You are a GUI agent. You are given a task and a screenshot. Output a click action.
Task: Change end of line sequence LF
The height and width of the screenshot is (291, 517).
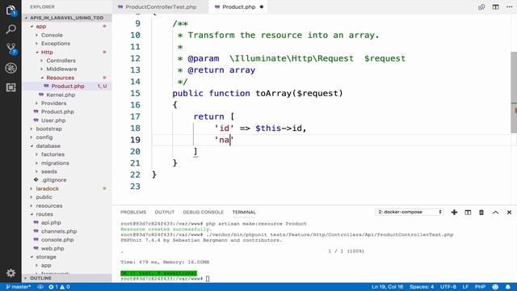(x=465, y=287)
